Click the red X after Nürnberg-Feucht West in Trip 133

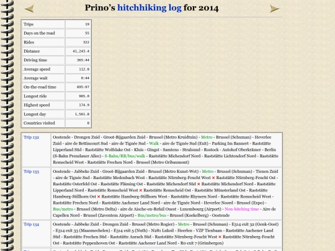(213, 178)
